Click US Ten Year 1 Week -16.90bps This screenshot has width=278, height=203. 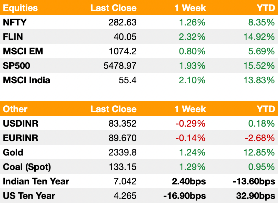[185, 196]
